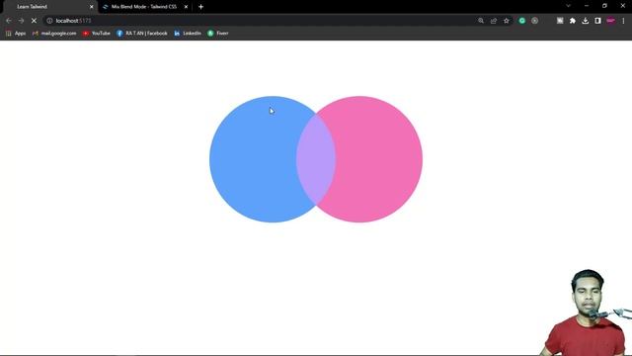Image resolution: width=632 pixels, height=356 pixels.
Task: Open the YouTube bookmark
Action: (97, 34)
